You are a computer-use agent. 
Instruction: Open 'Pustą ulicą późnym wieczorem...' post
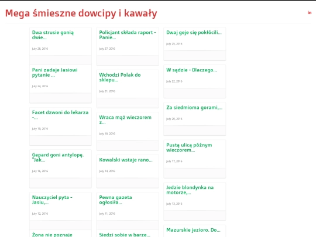[x=189, y=147]
